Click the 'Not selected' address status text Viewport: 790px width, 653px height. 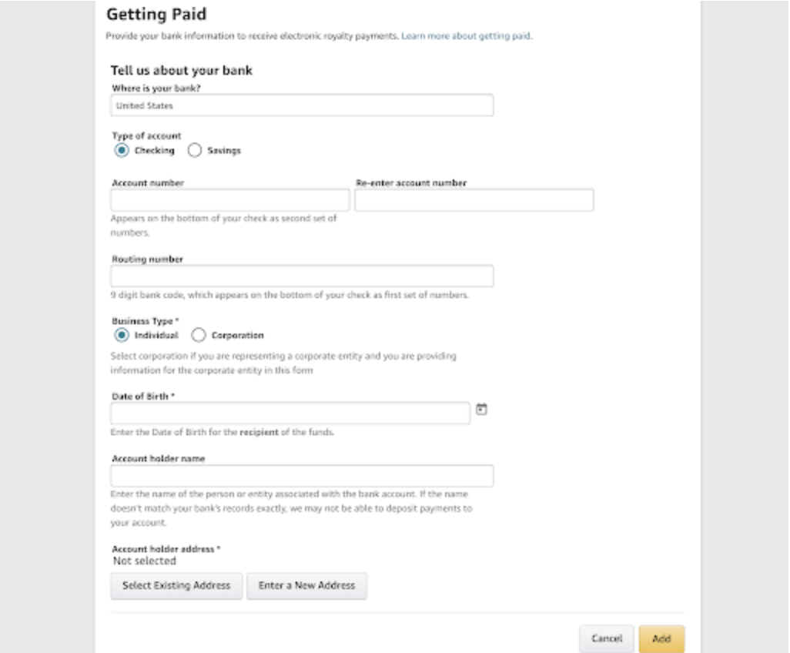145,561
